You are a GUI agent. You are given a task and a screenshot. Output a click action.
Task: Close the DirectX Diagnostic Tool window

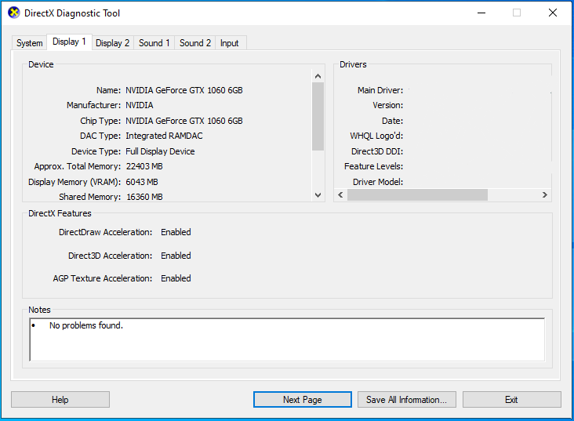coord(552,13)
